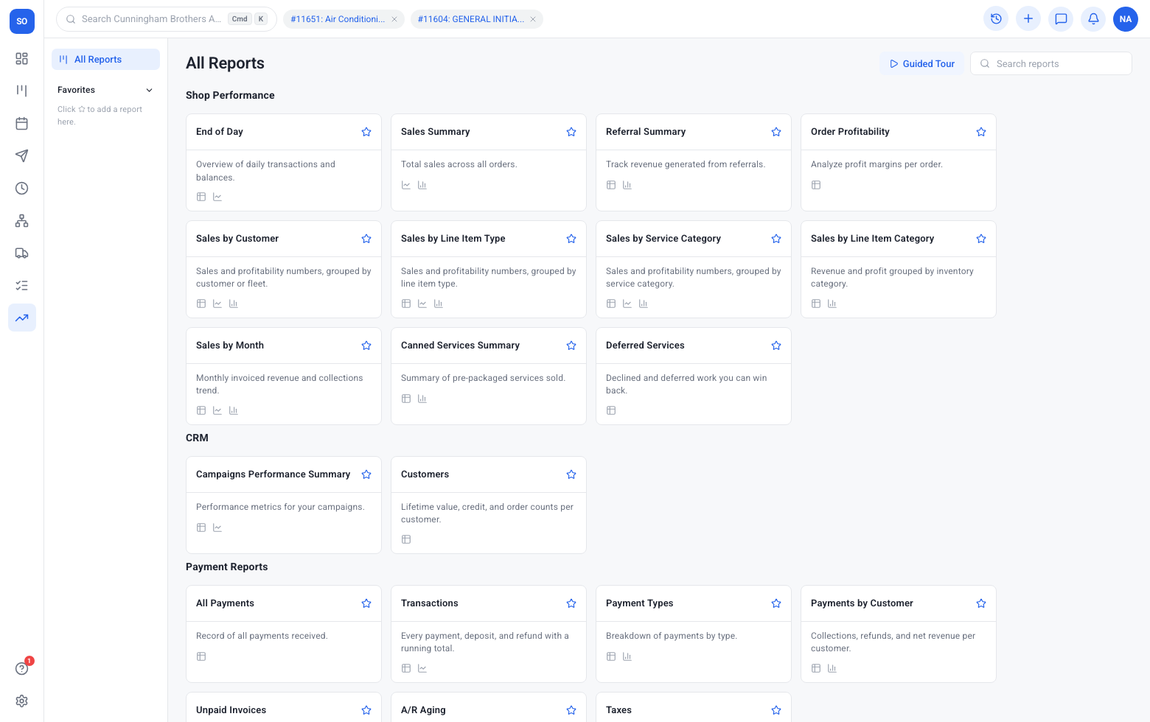Favorite the Referral Summary report
The width and height of the screenshot is (1150, 722).
point(776,132)
